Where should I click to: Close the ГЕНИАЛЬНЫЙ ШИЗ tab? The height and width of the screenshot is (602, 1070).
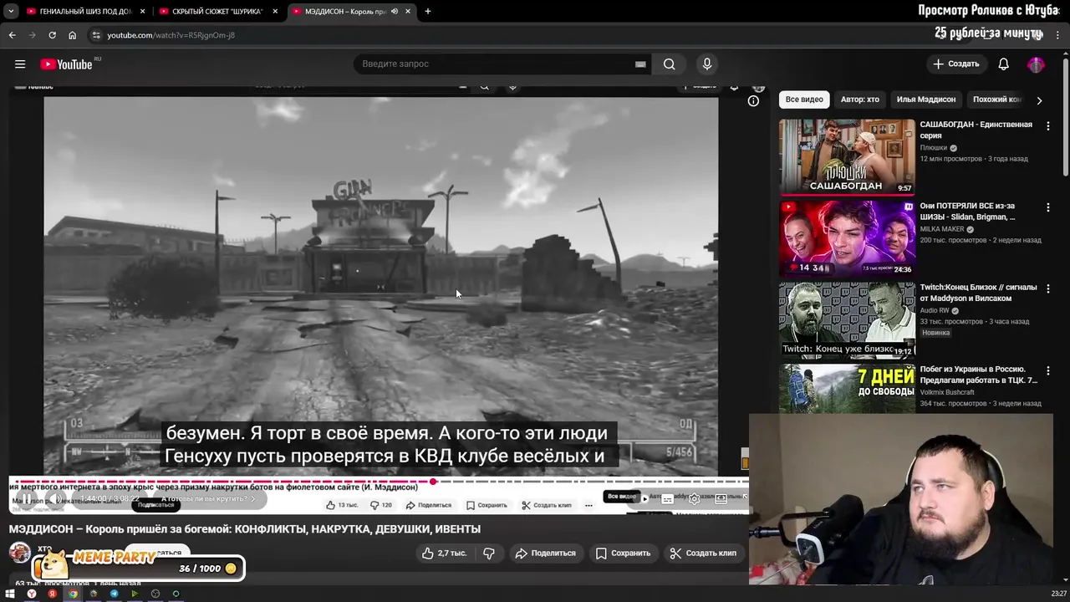[x=142, y=11]
